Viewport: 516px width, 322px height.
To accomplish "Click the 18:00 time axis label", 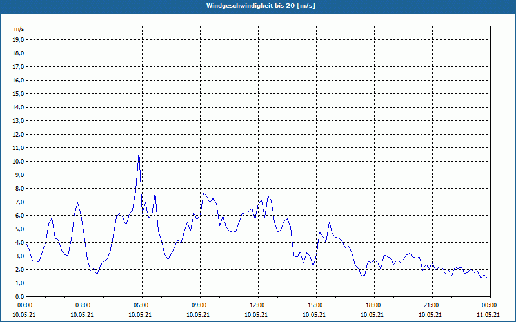I will click(x=375, y=305).
